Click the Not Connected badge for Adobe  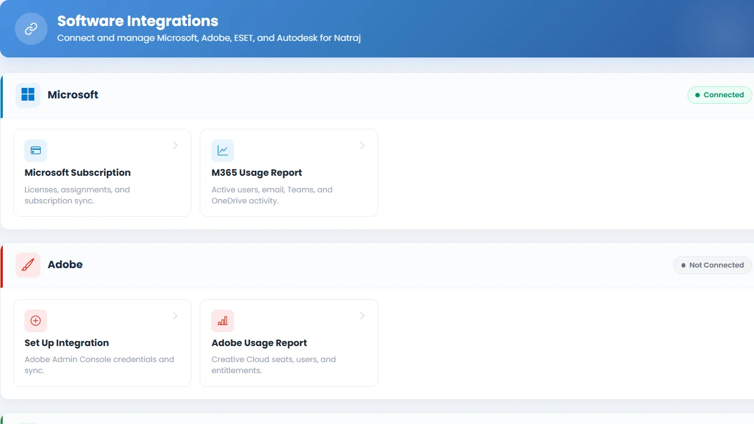(x=713, y=265)
